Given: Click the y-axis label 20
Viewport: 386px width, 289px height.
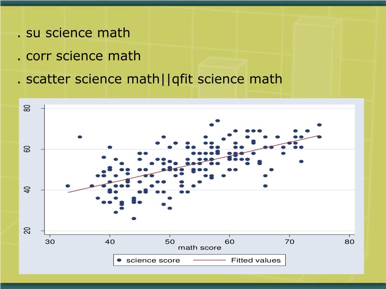Looking at the screenshot, I should [27, 231].
